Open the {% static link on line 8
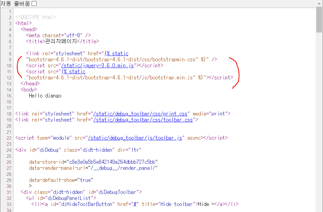This screenshot has width=323, height=212. point(117,53)
